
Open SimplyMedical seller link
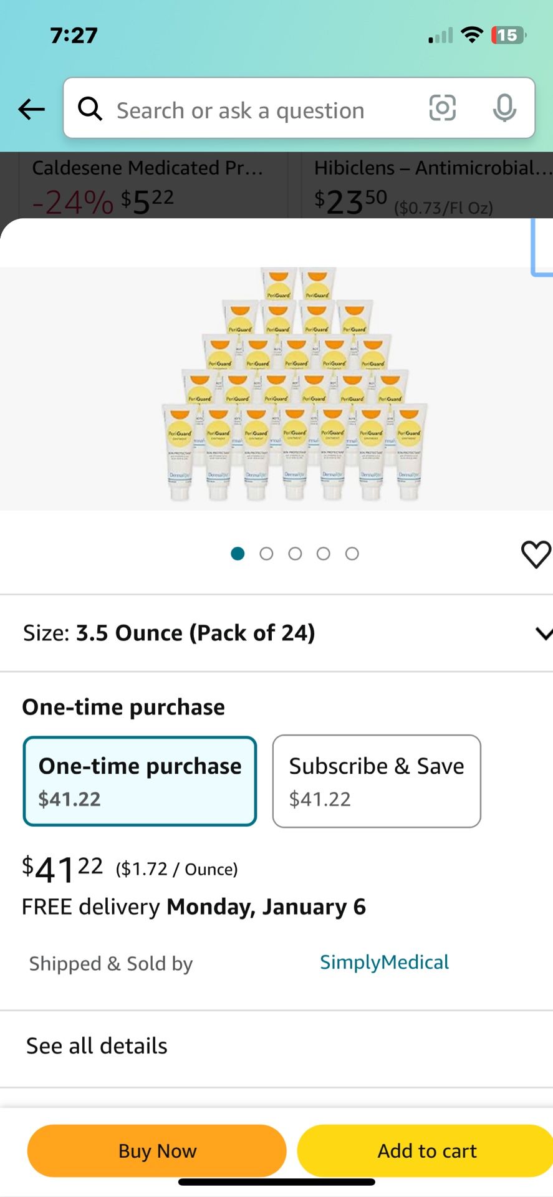(x=384, y=962)
